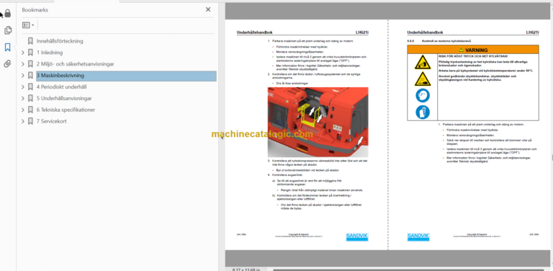Screen dimensions: 553x271
Task: Click the hot surface warning triangle pictogram
Action: point(422,79)
